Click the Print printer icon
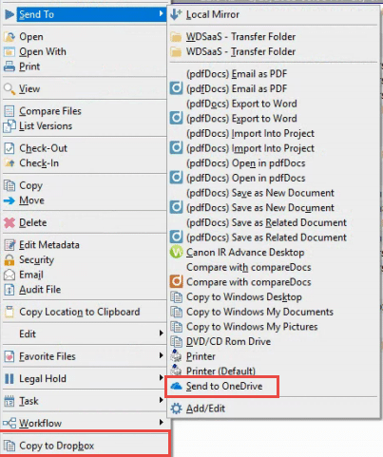Screen dimensions: 383x457 coord(10,67)
